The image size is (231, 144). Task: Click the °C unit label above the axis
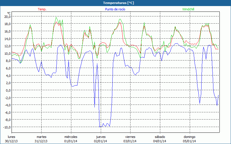(x=9, y=13)
